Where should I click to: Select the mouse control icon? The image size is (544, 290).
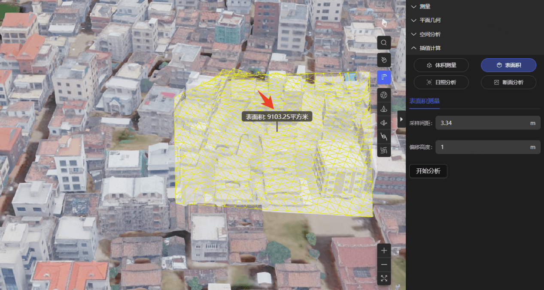[384, 60]
